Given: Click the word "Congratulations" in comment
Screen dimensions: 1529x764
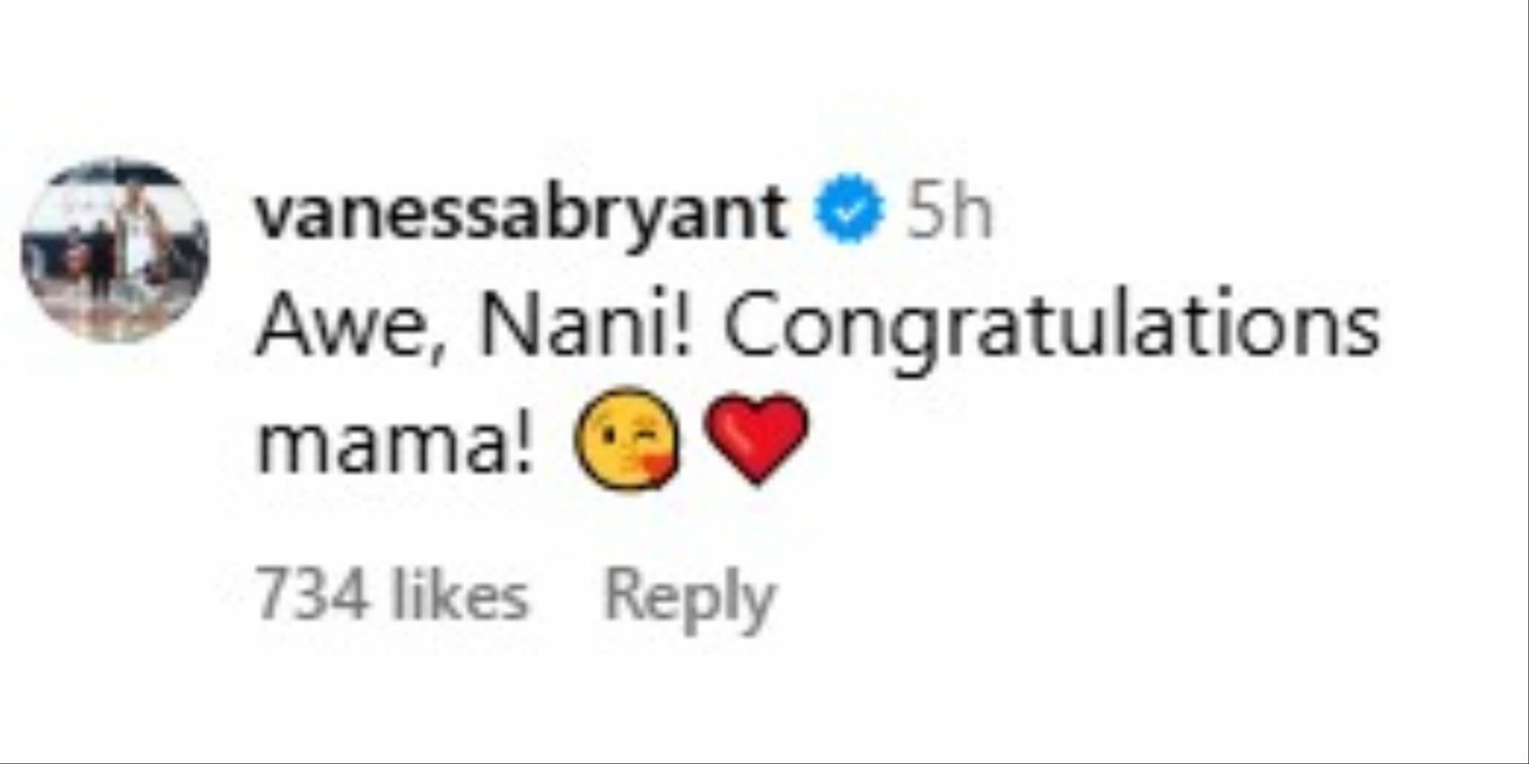Looking at the screenshot, I should [1051, 328].
